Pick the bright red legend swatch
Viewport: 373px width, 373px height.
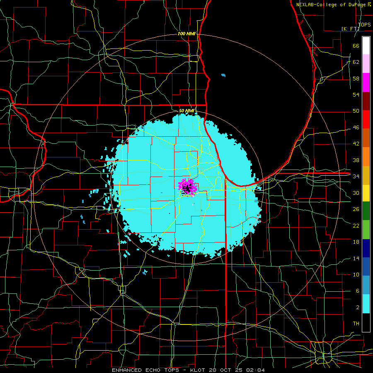pyautogui.click(x=366, y=119)
